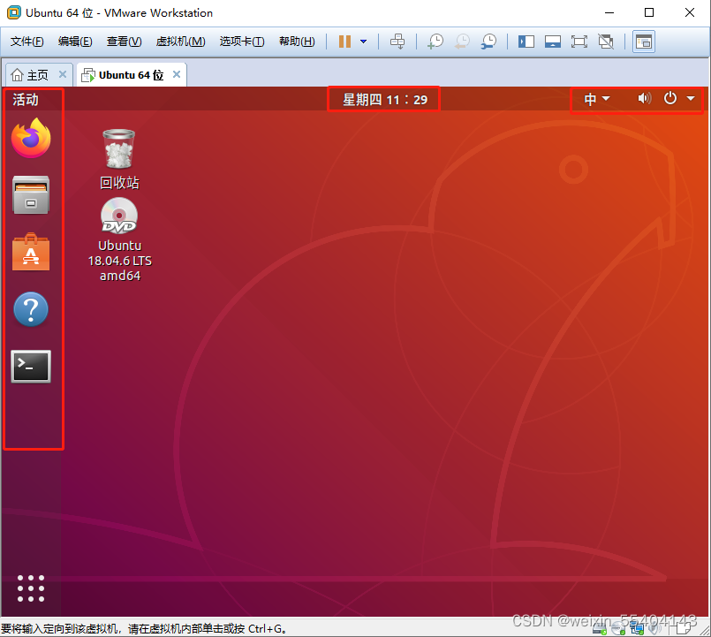Toggle the library panel visibility
Viewport: 711px width, 637px height.
pyautogui.click(x=525, y=41)
